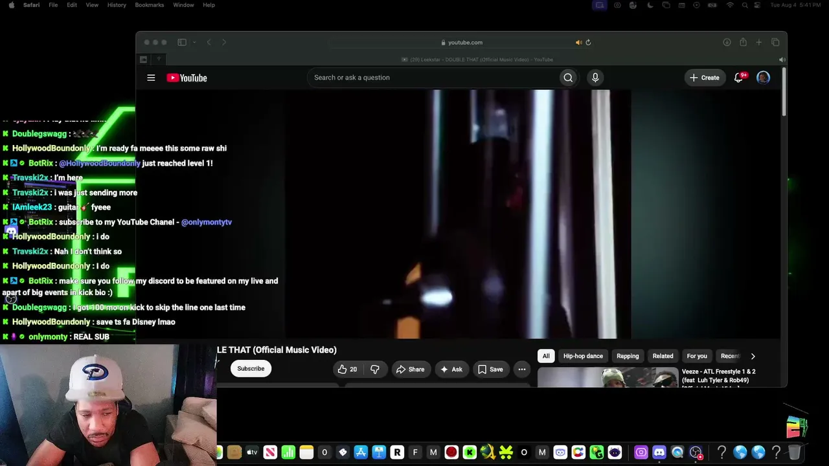Click the Share button under the video
Image resolution: width=829 pixels, height=466 pixels.
coord(411,369)
